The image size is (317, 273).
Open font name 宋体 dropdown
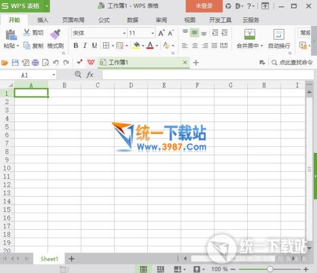click(125, 33)
